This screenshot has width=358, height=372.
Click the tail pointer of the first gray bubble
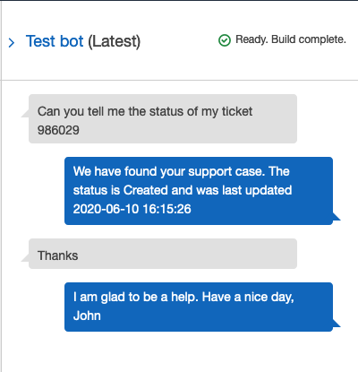click(25, 114)
